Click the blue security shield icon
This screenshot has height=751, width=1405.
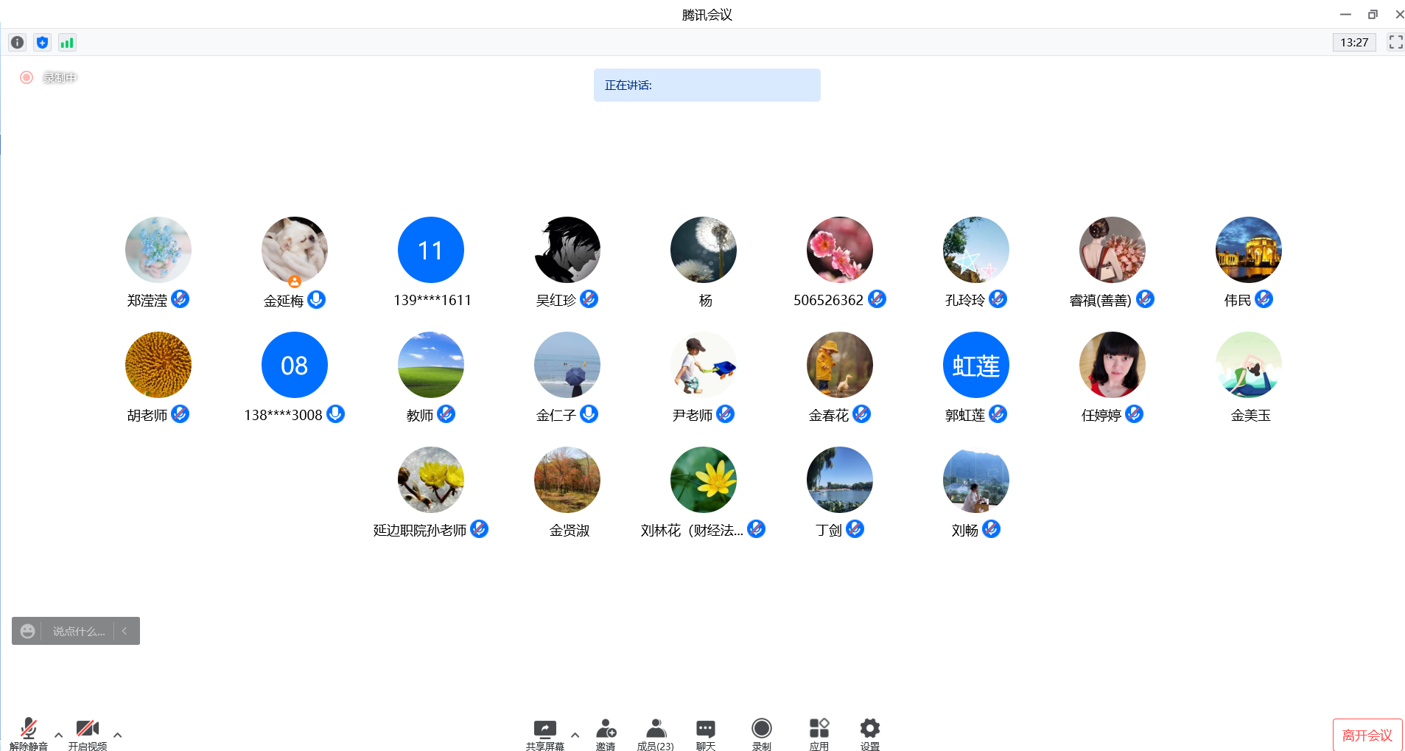(x=43, y=43)
